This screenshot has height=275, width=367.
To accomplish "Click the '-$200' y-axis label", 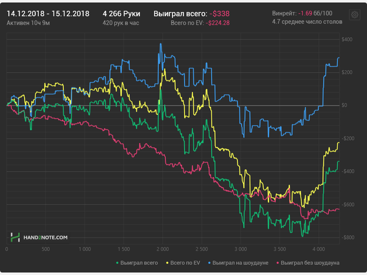I will tap(348, 139).
